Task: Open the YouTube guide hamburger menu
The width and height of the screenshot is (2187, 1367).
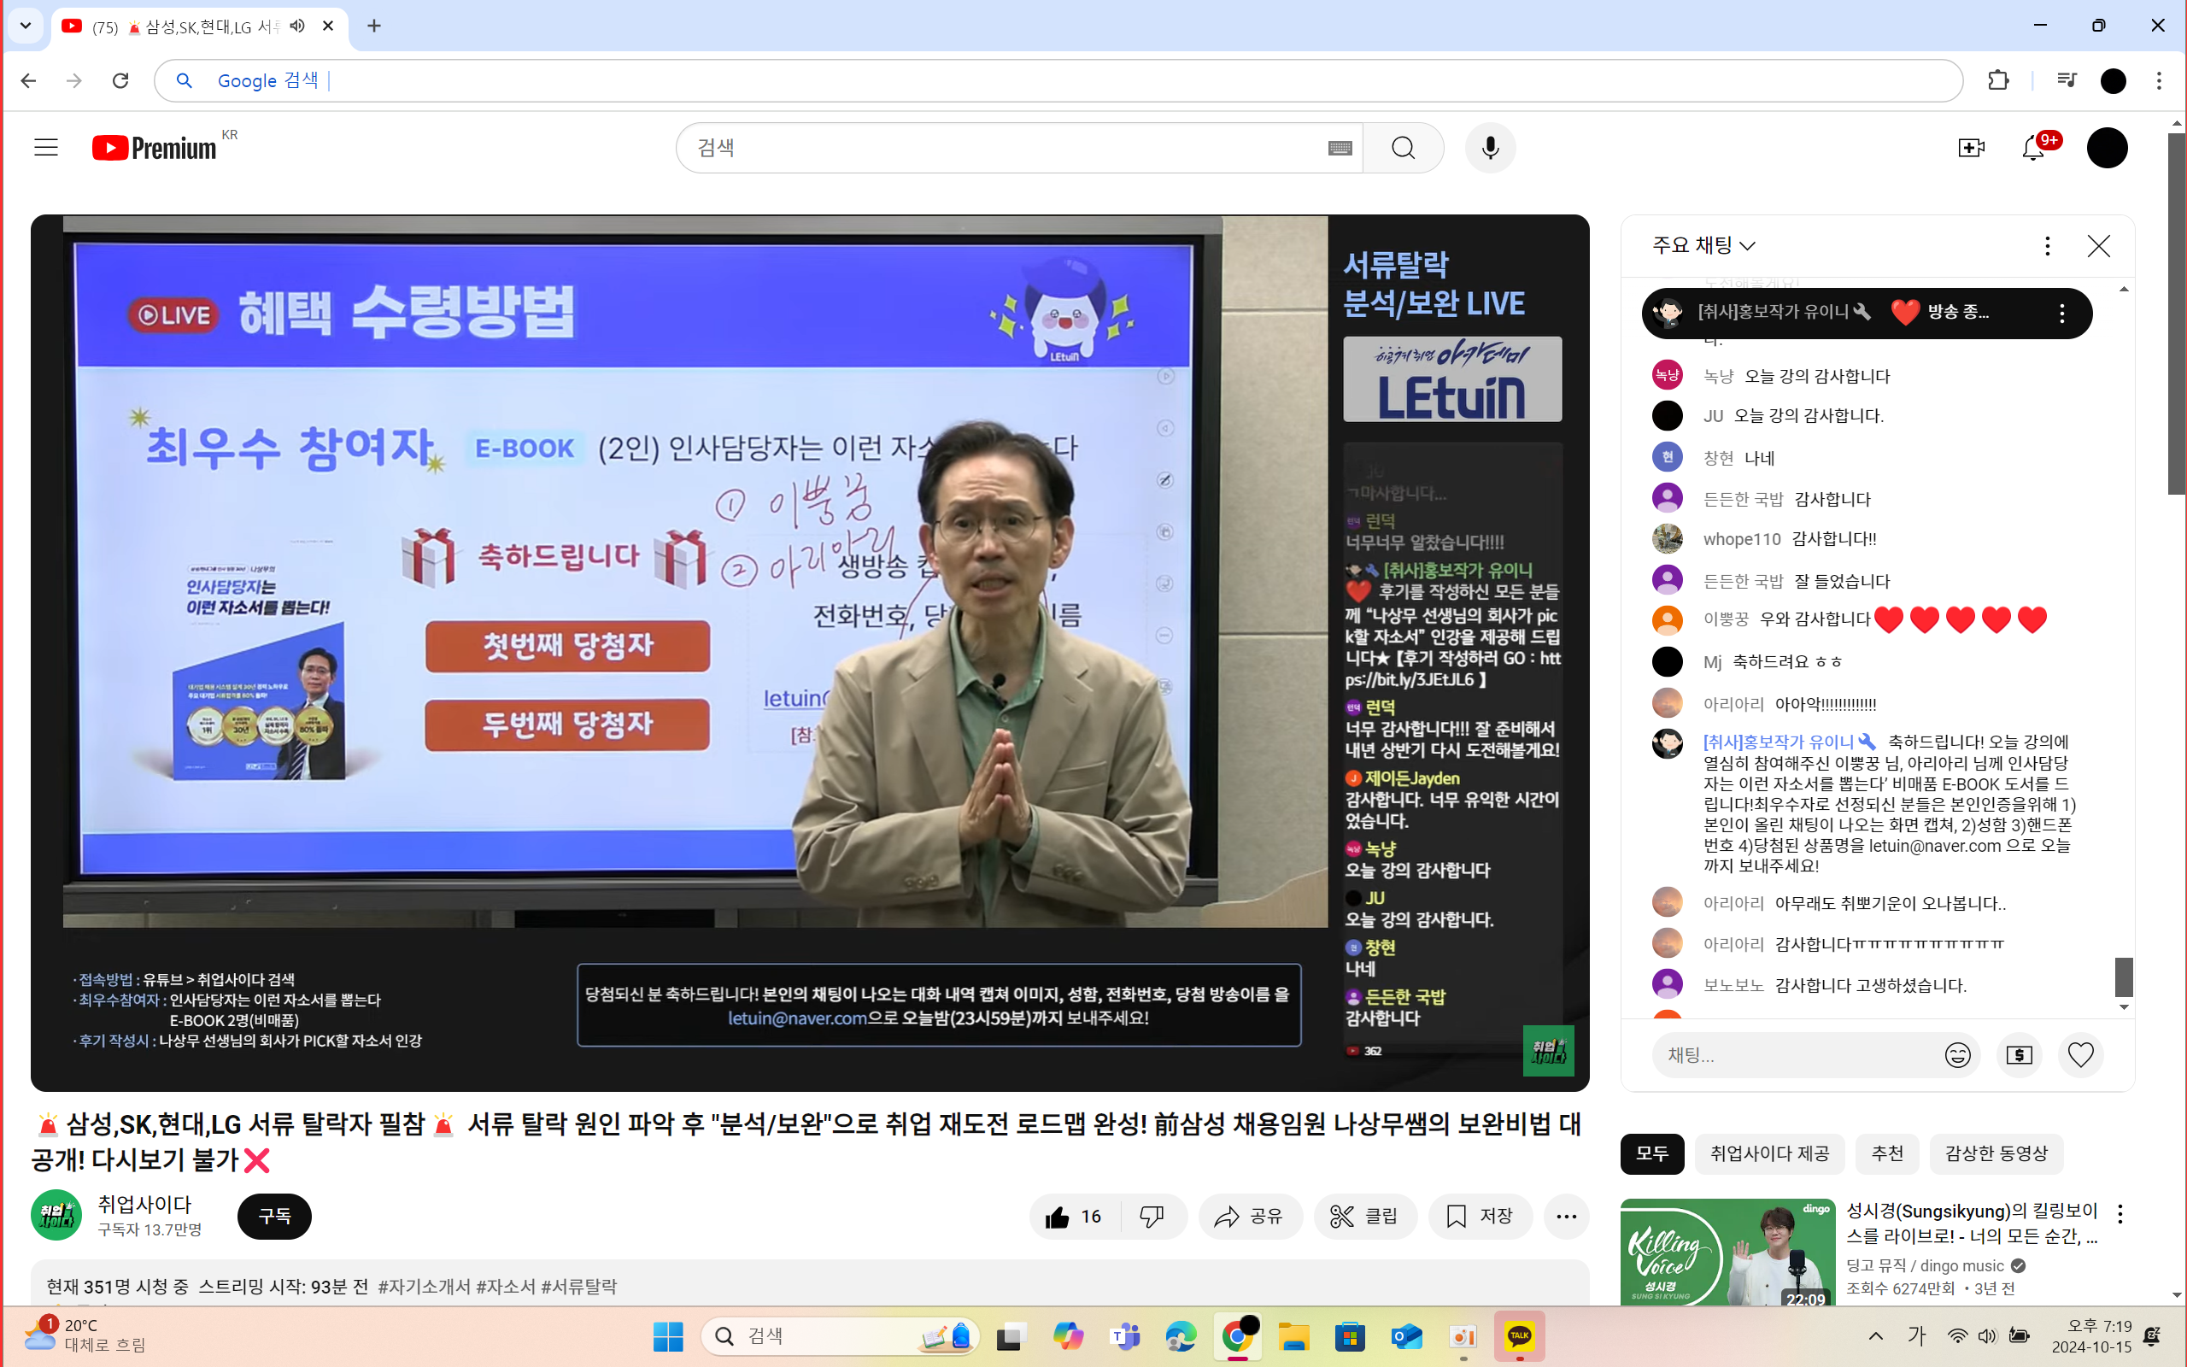Action: pos(46,147)
